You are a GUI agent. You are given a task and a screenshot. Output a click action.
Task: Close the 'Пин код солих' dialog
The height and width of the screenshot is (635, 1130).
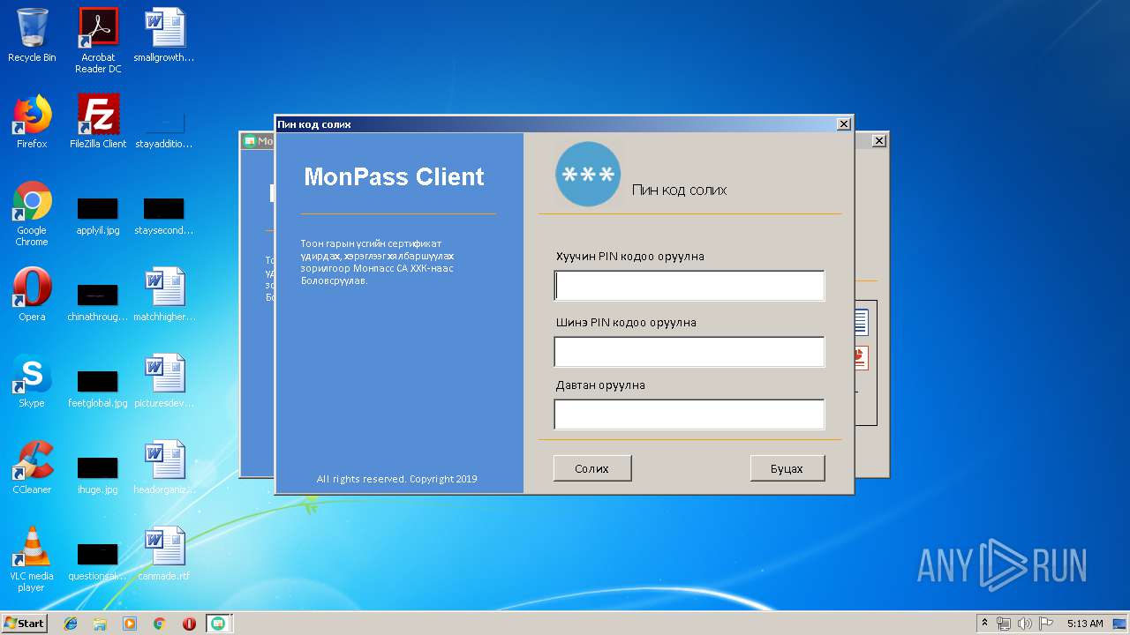tap(844, 124)
